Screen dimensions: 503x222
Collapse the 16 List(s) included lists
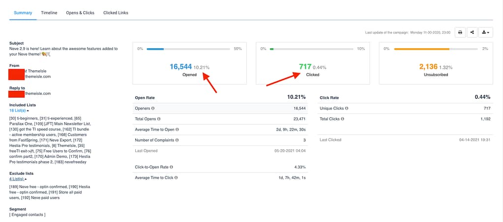click(x=19, y=111)
